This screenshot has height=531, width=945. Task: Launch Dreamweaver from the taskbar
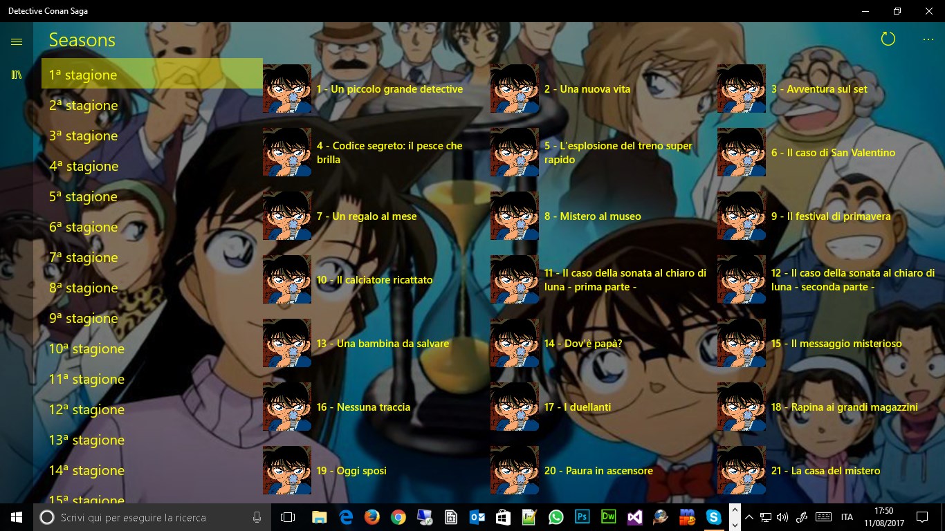609,517
